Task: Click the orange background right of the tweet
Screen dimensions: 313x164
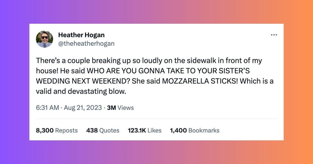Action: tap(298, 82)
